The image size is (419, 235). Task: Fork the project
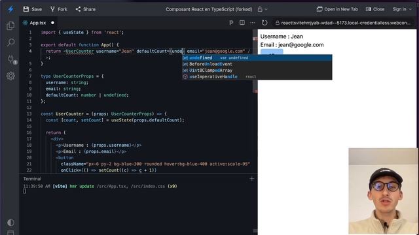click(58, 9)
